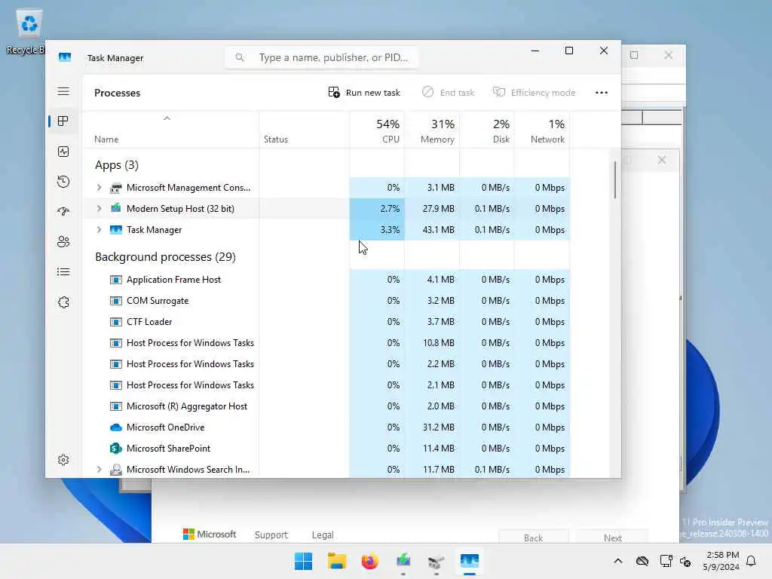Click the Next button in setup window

(612, 537)
